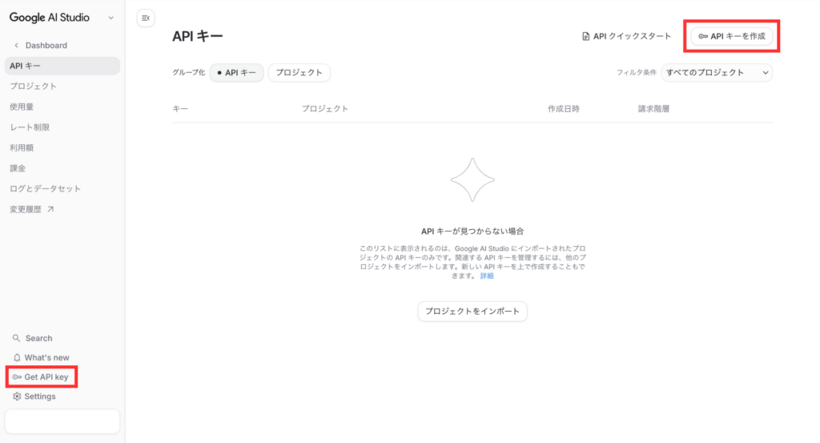The height and width of the screenshot is (443, 820).
Task: Click the bell icon beside What's new
Action: click(17, 358)
